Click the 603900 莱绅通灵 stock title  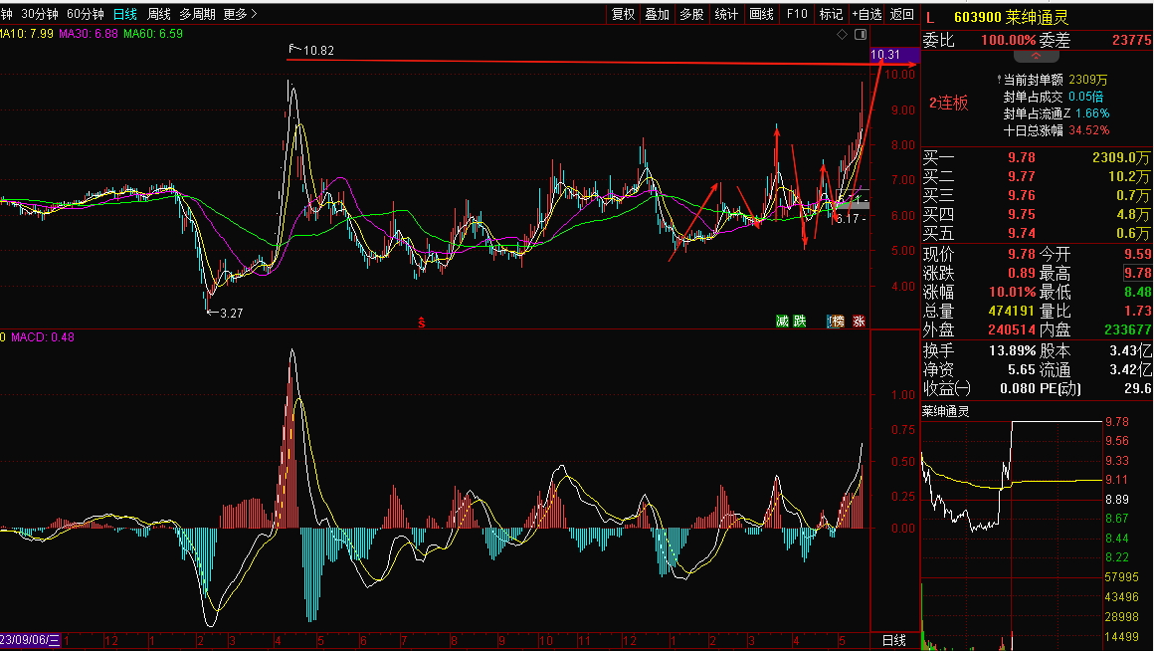point(1011,17)
